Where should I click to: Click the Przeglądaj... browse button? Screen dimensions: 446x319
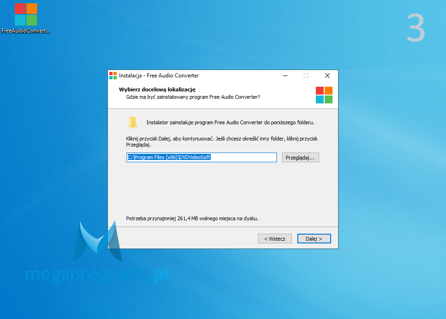[x=301, y=158]
